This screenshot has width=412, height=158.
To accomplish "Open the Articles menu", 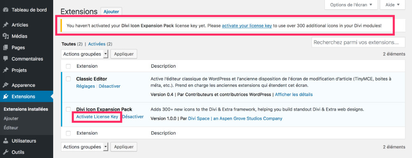I will point(26,25).
